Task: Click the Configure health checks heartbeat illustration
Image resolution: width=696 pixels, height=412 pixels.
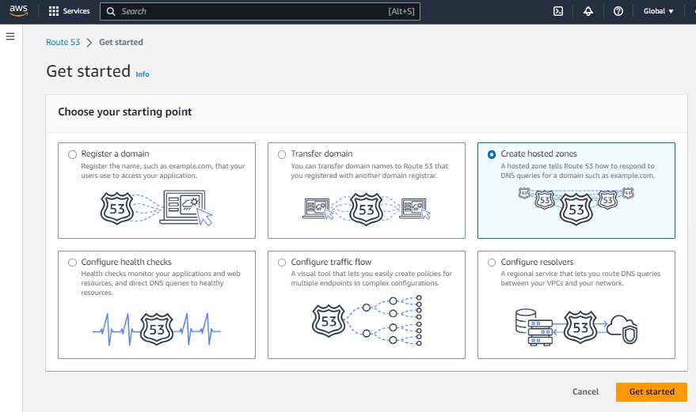Action: (157, 327)
